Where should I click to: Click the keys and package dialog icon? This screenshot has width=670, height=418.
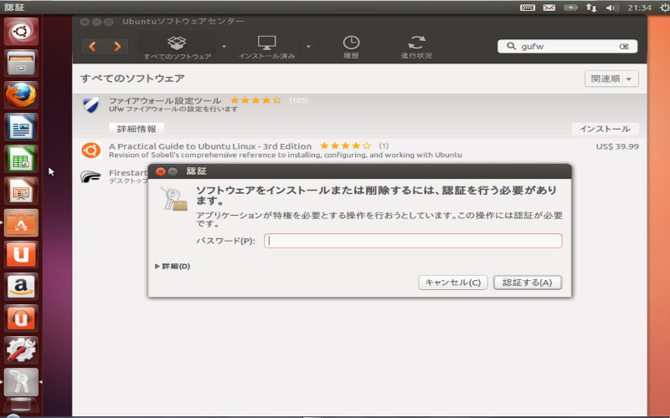174,198
